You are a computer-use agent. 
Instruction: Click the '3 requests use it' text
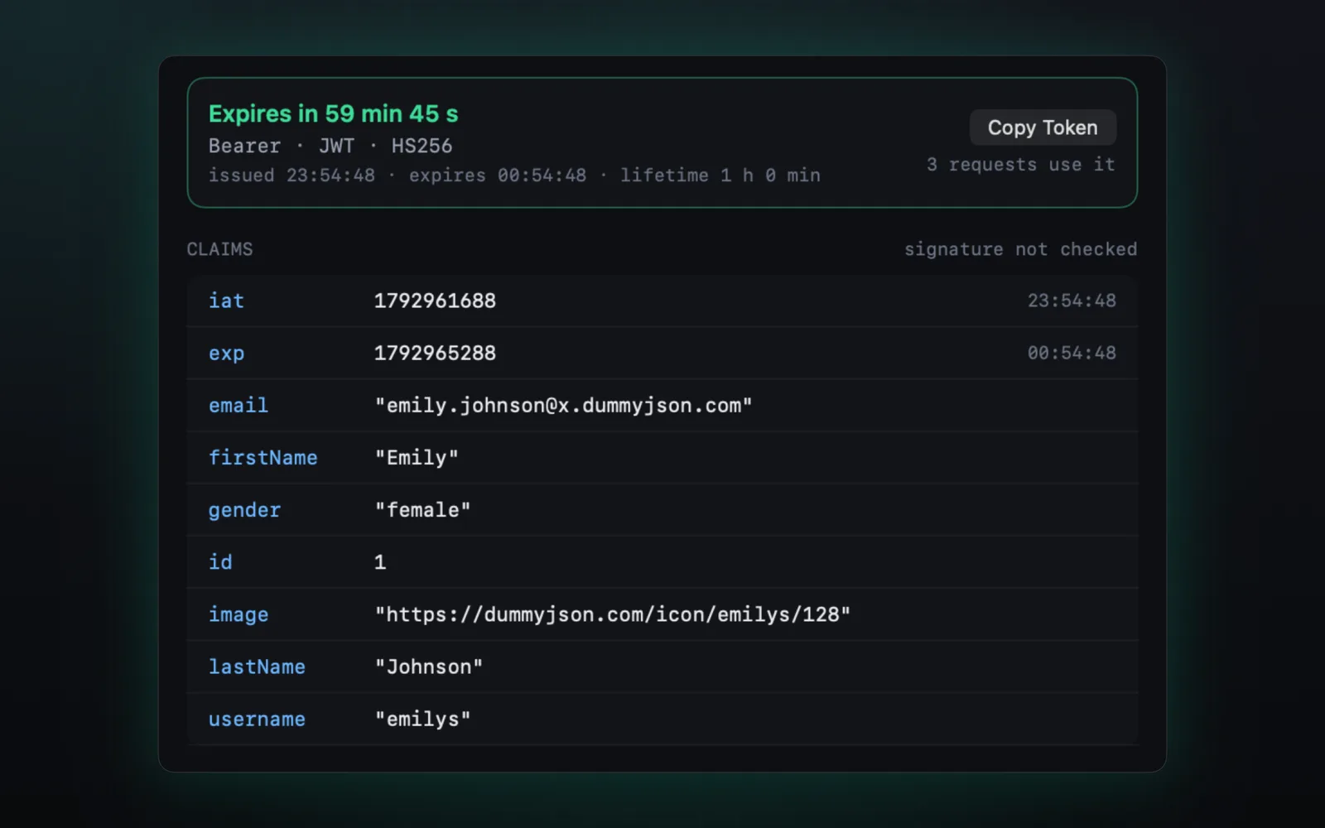point(1020,164)
